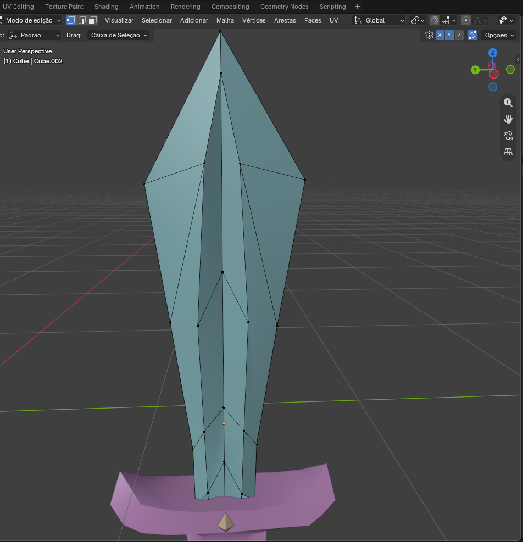
Task: Click the (1) Cube | Cube.002 label
Action: (33, 61)
